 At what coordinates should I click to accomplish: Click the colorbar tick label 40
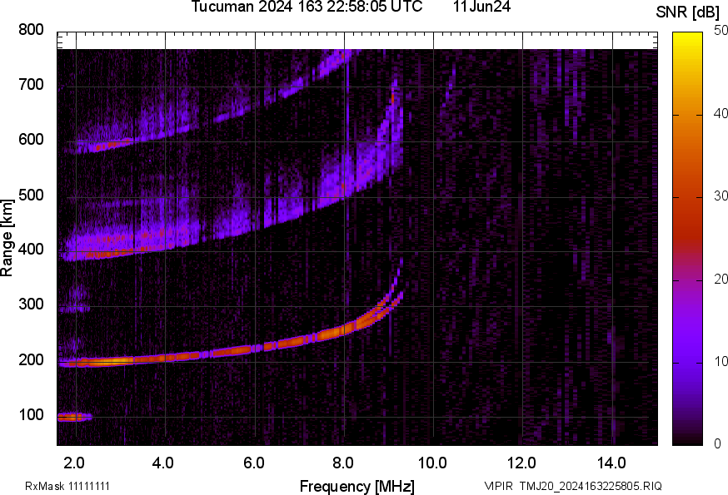click(x=721, y=114)
